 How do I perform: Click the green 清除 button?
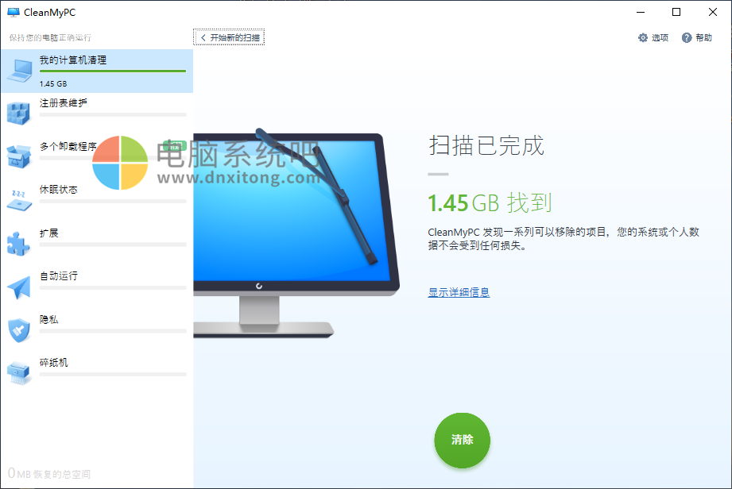(462, 440)
